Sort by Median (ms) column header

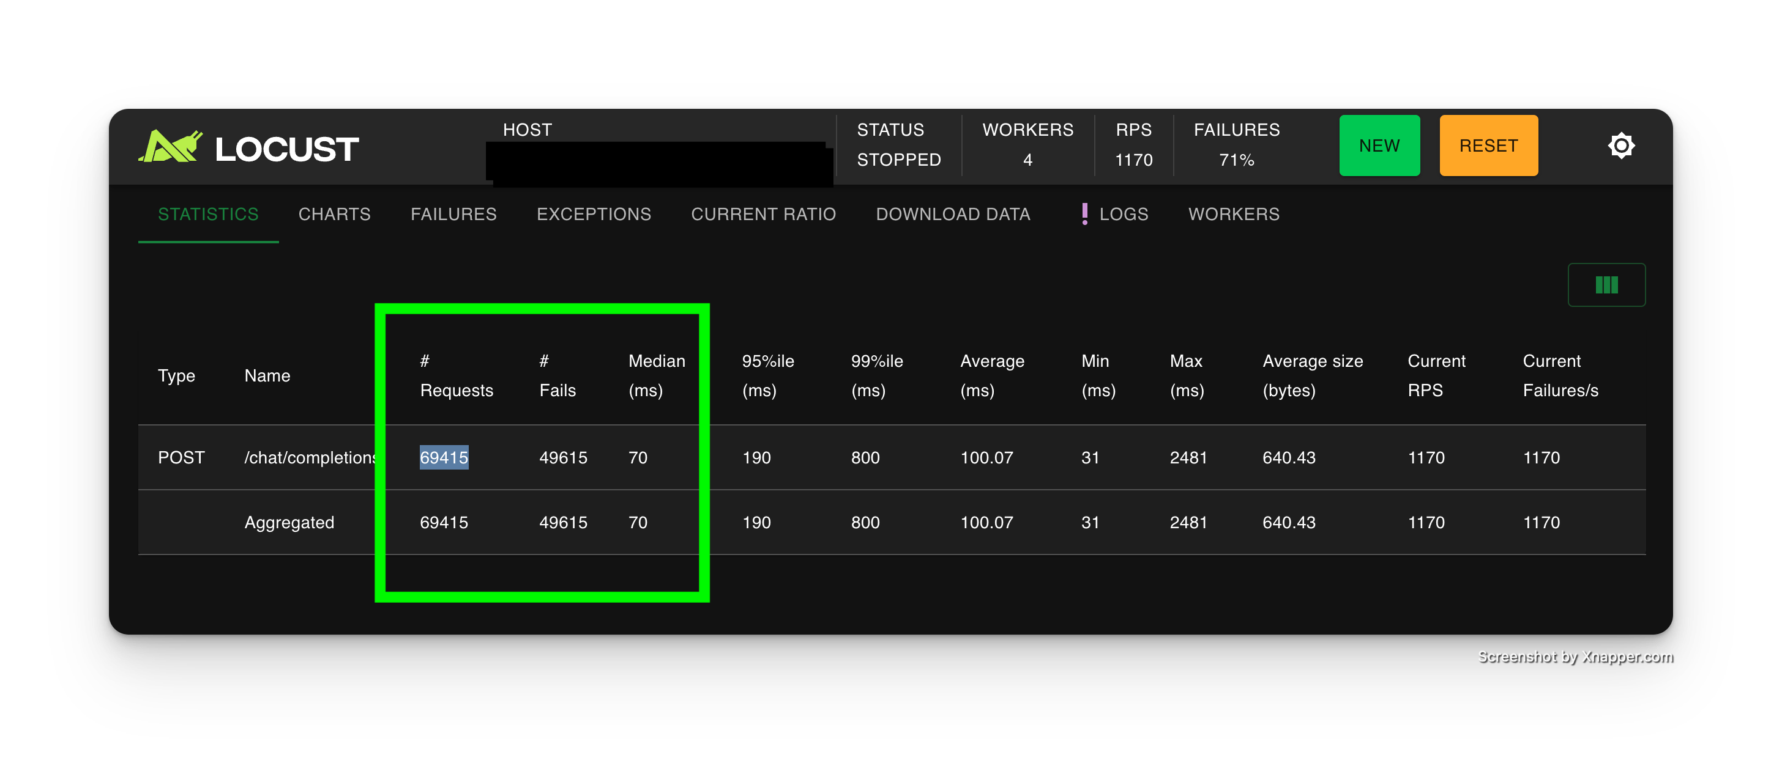pos(656,375)
